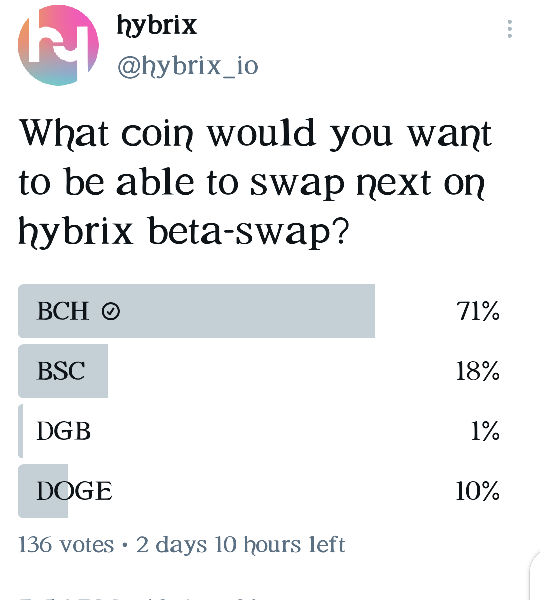Select the DGB poll option
This screenshot has width=540, height=600.
[x=259, y=431]
